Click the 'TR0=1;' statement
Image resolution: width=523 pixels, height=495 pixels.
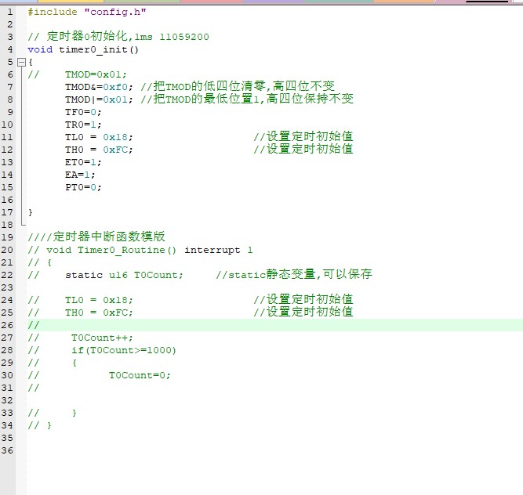(83, 125)
